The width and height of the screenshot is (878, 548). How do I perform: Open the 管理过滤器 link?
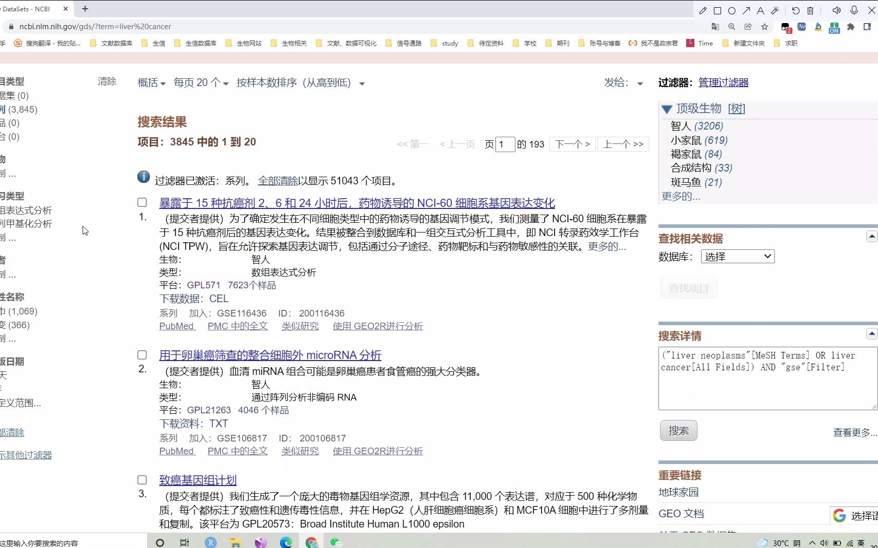pyautogui.click(x=723, y=82)
